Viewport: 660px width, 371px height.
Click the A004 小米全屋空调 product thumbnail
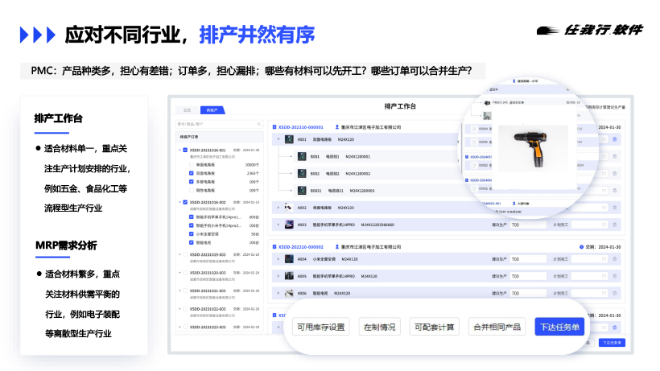pos(289,259)
